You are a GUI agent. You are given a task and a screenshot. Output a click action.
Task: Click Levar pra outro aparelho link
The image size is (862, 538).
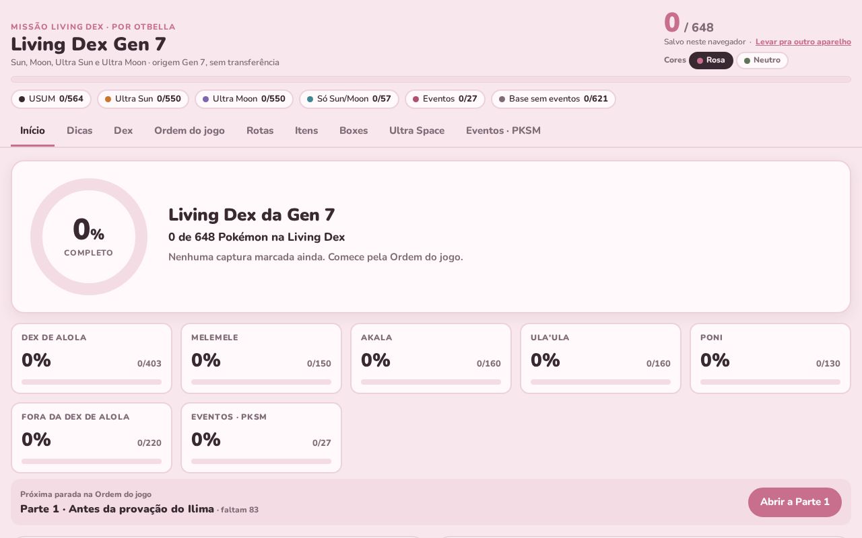point(803,42)
